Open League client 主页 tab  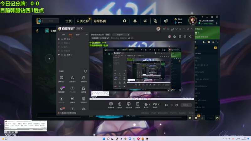[x=68, y=21]
